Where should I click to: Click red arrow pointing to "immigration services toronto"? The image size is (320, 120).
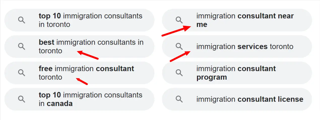tap(180, 56)
